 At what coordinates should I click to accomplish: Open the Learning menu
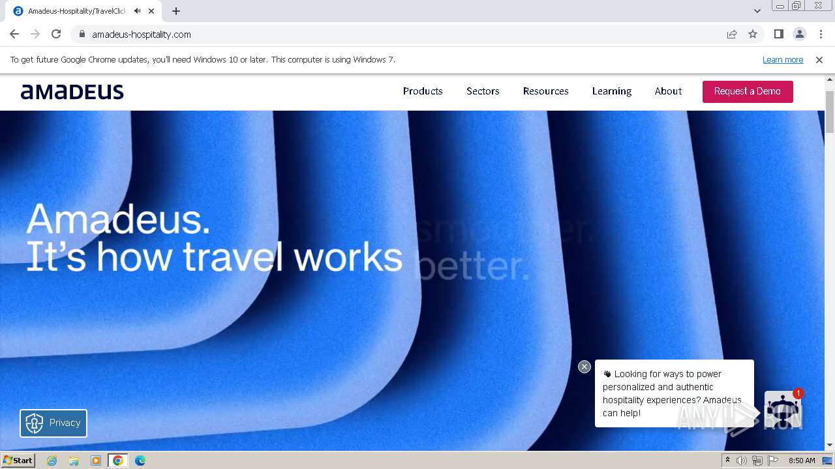pos(612,91)
